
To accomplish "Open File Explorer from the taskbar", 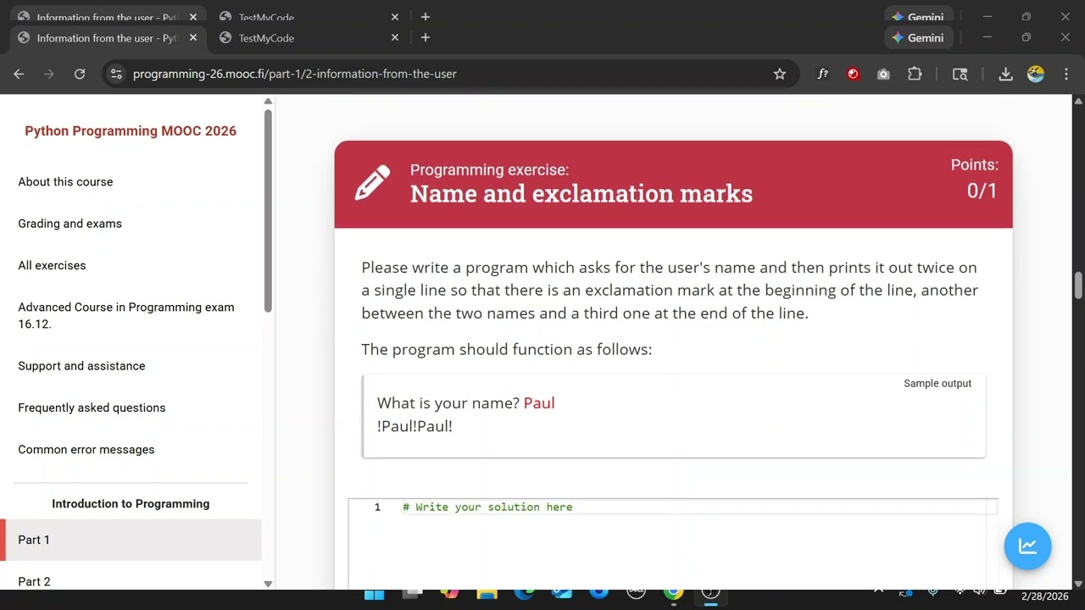I will click(487, 594).
